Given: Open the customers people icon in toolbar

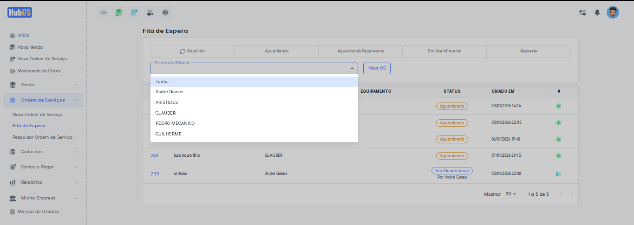Looking at the screenshot, I should 150,13.
